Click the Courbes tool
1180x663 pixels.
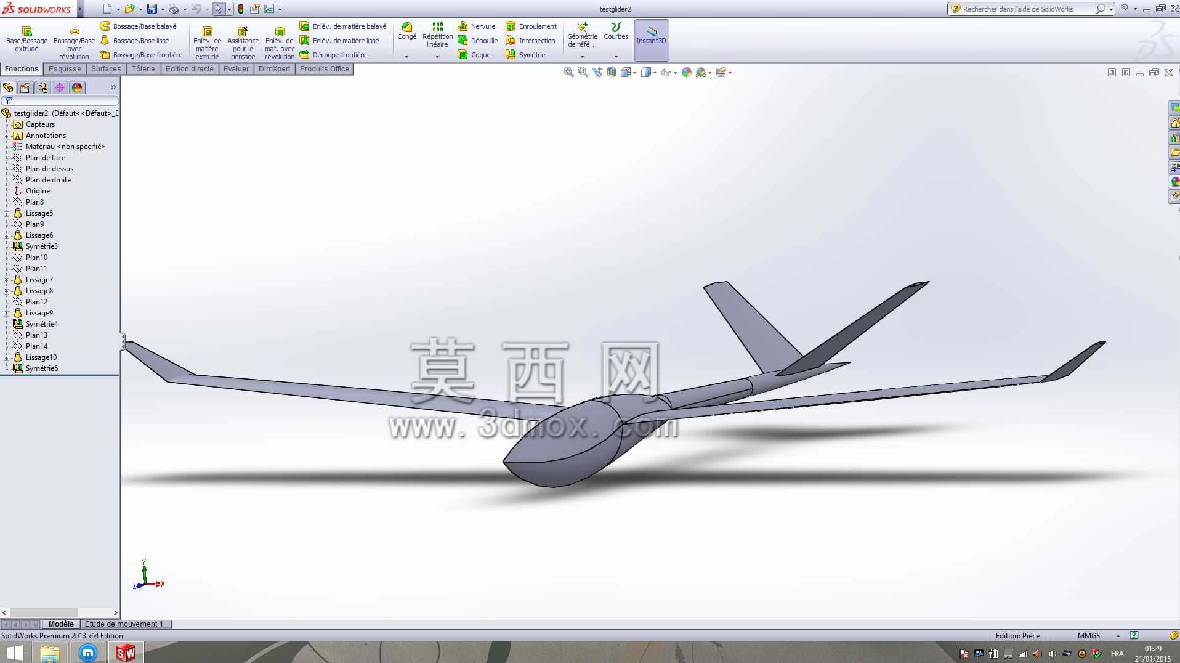coord(616,31)
